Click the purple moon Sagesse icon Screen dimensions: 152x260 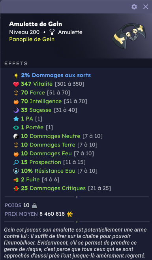pos(16,110)
